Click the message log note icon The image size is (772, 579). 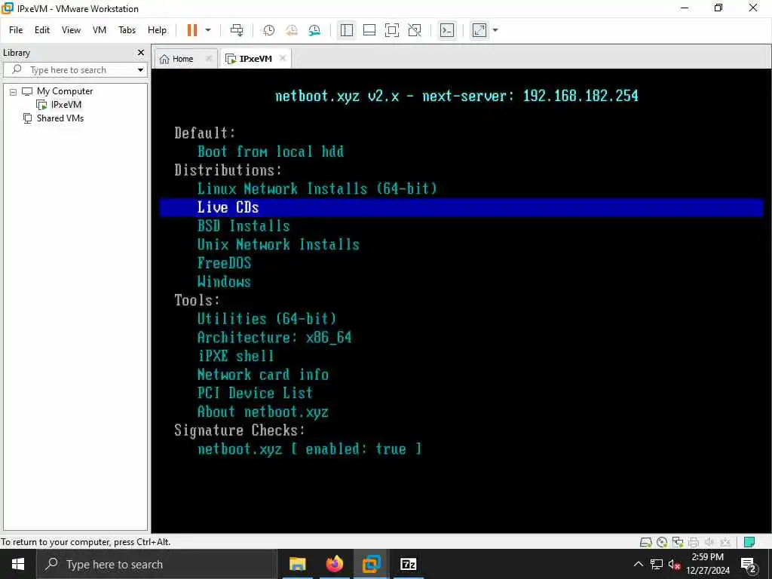coord(749,542)
